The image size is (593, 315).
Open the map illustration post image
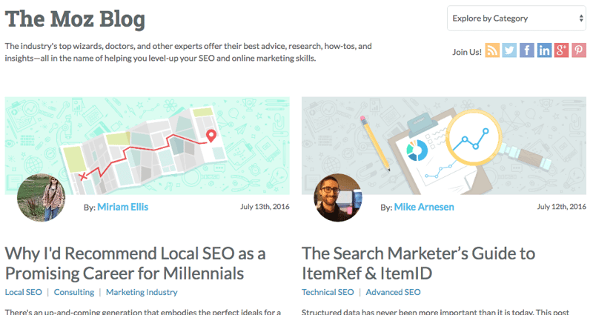[147, 141]
